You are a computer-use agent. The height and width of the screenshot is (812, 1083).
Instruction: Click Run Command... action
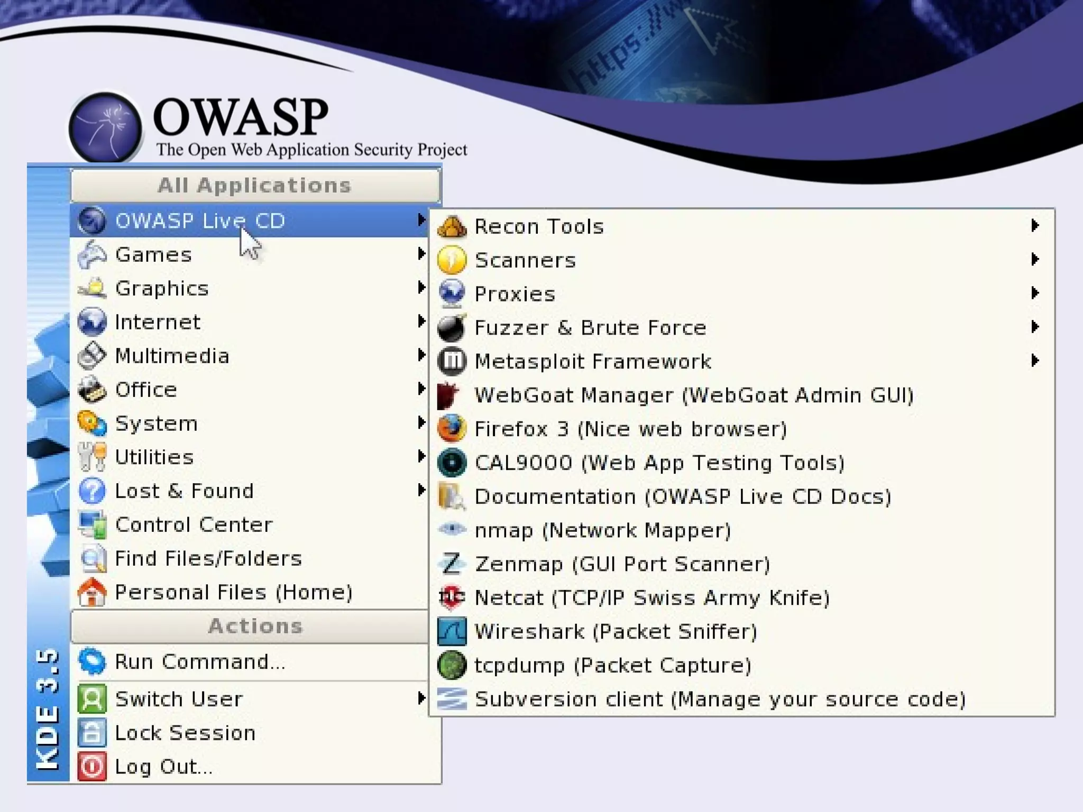(200, 662)
